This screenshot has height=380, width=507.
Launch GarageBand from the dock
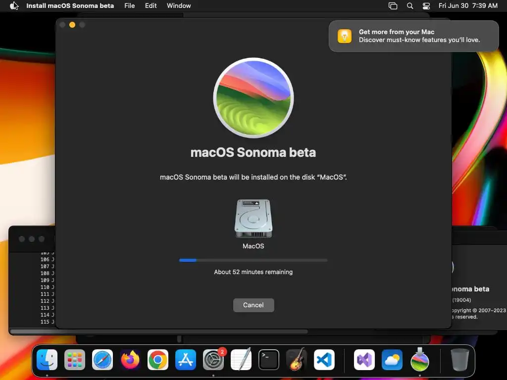coord(297,360)
